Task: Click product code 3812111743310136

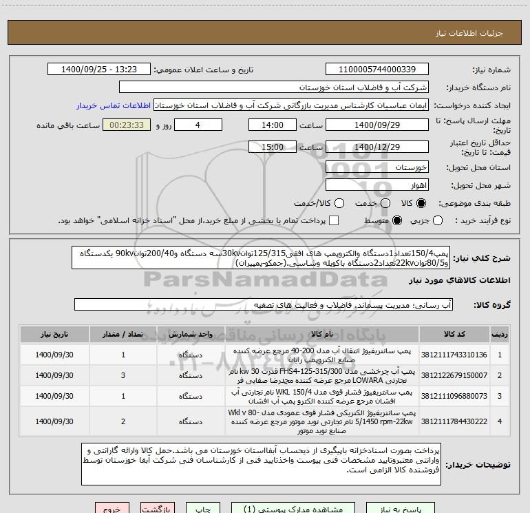Action: [454, 355]
